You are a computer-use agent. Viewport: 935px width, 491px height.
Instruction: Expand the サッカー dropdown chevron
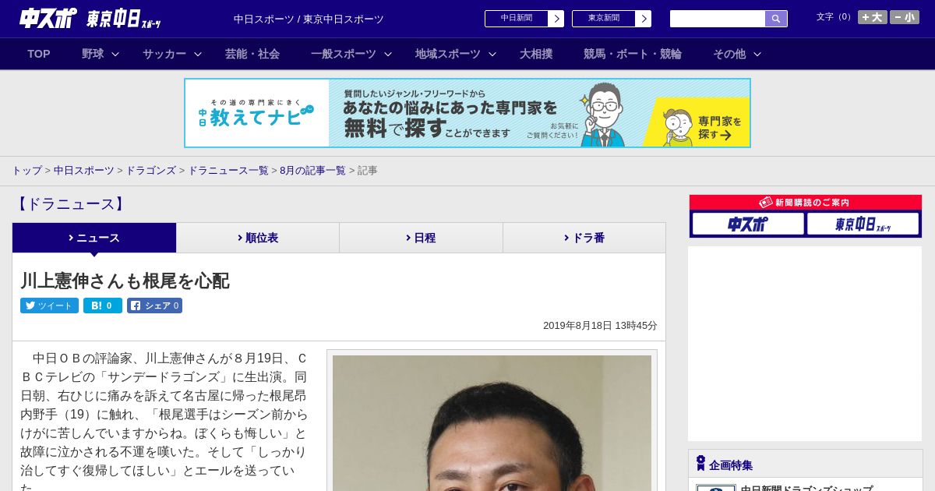point(198,54)
